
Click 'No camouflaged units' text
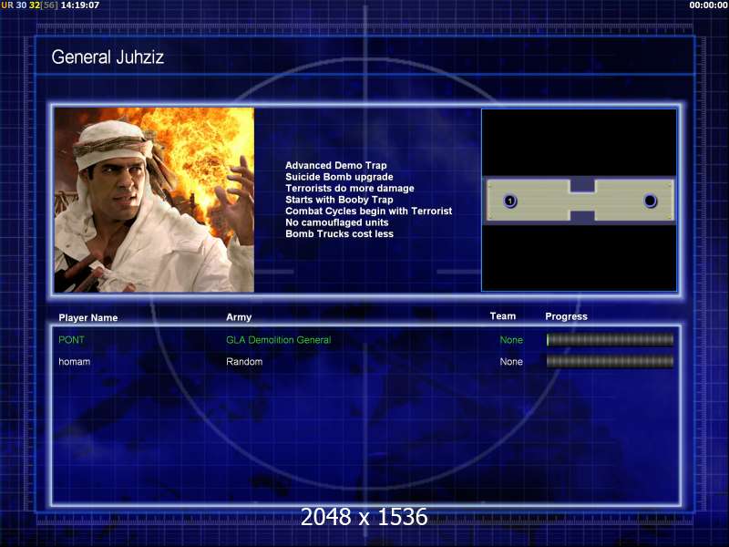tap(336, 222)
